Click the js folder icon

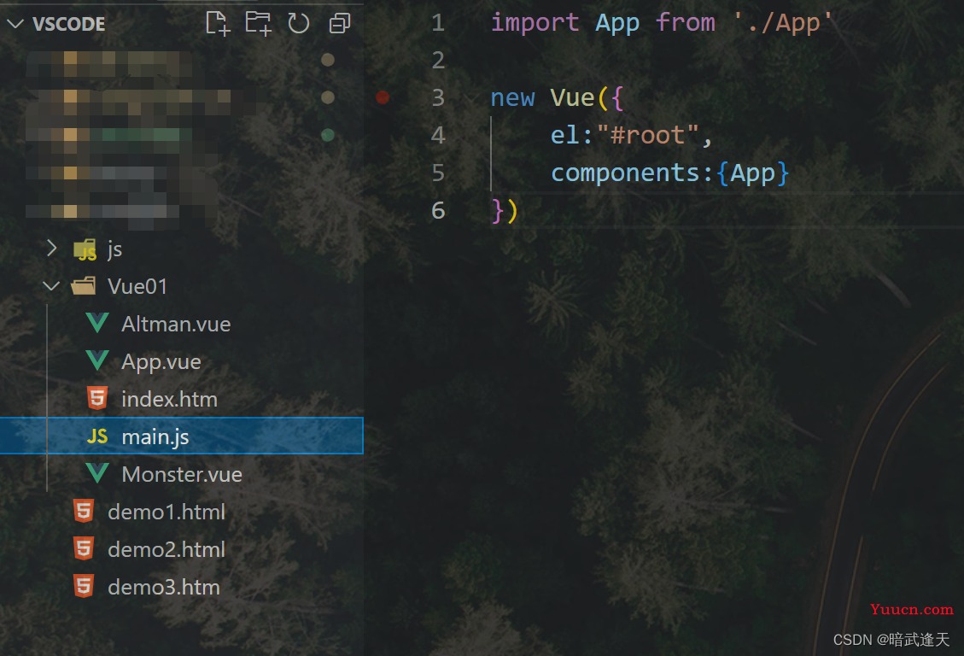click(x=85, y=249)
